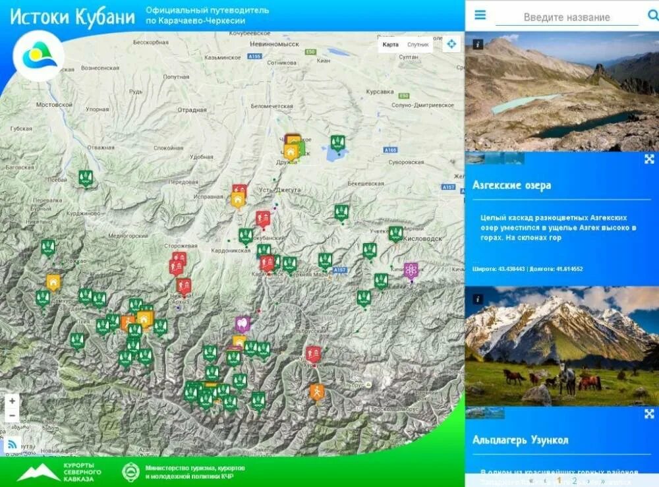This screenshot has height=487, width=659.
Task: Select red sightseeing marker at Карачаевск
Action: pyautogui.click(x=267, y=265)
